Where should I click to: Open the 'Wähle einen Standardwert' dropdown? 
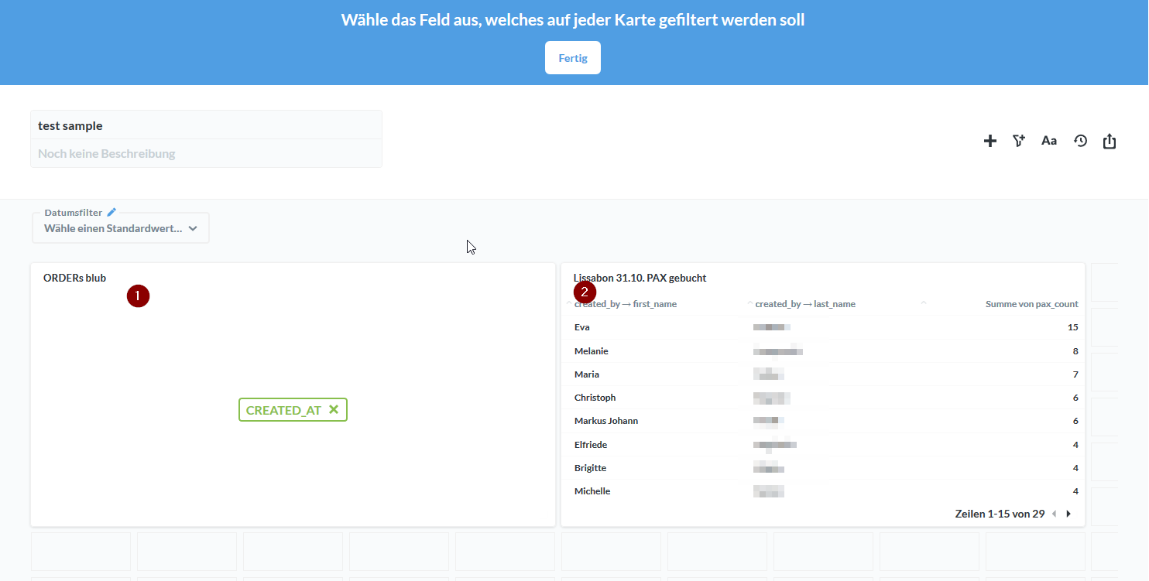point(120,227)
